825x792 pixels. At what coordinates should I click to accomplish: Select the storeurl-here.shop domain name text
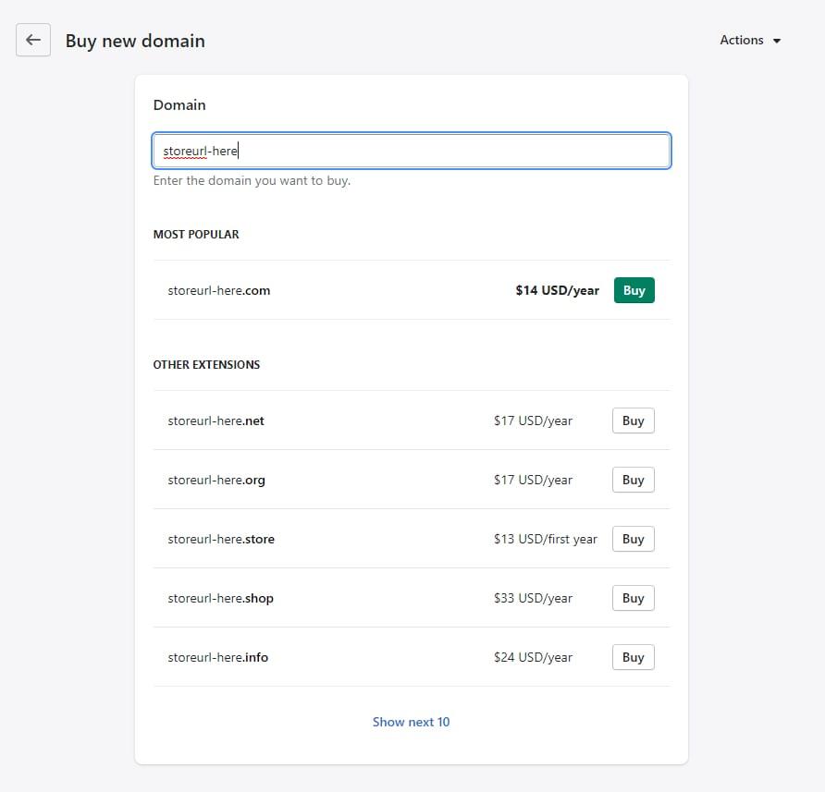(x=220, y=599)
